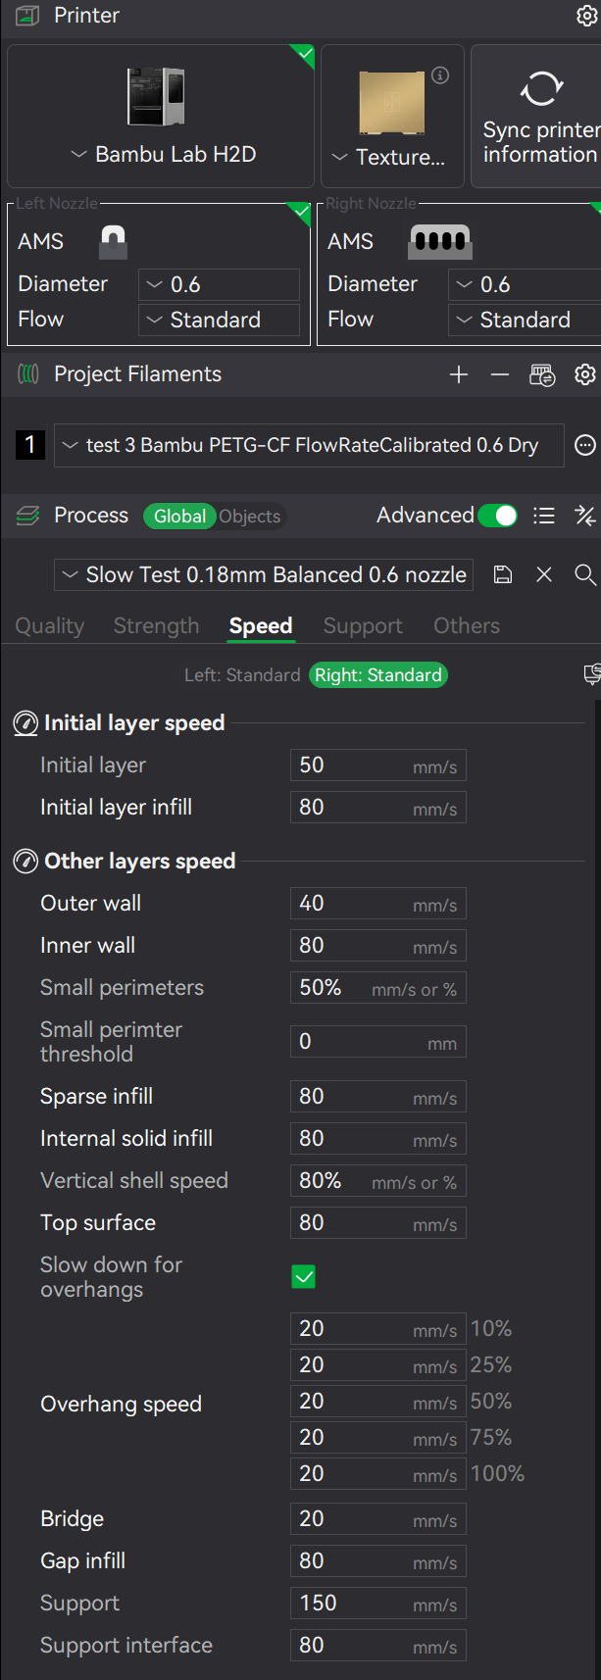
Task: Save the process preset
Action: coord(503,574)
